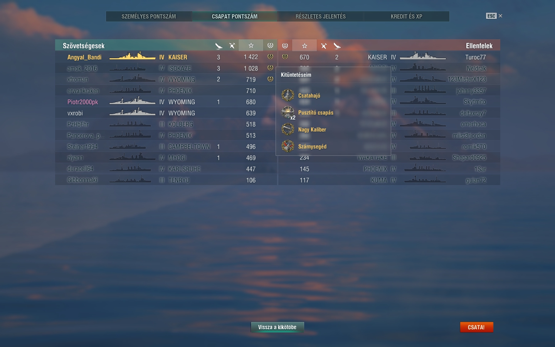Click the allies achievements medal column header
This screenshot has width=555, height=347.
[x=270, y=45]
